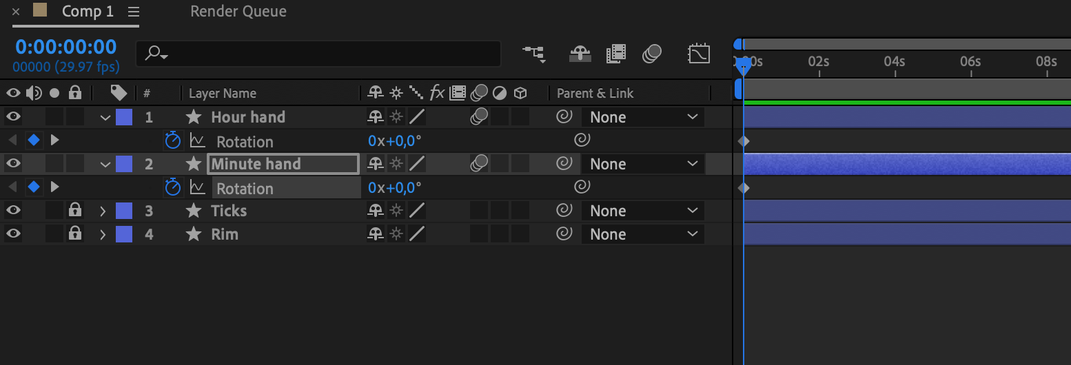This screenshot has width=1071, height=365.
Task: Switch to the Render Queue tab
Action: tap(238, 12)
